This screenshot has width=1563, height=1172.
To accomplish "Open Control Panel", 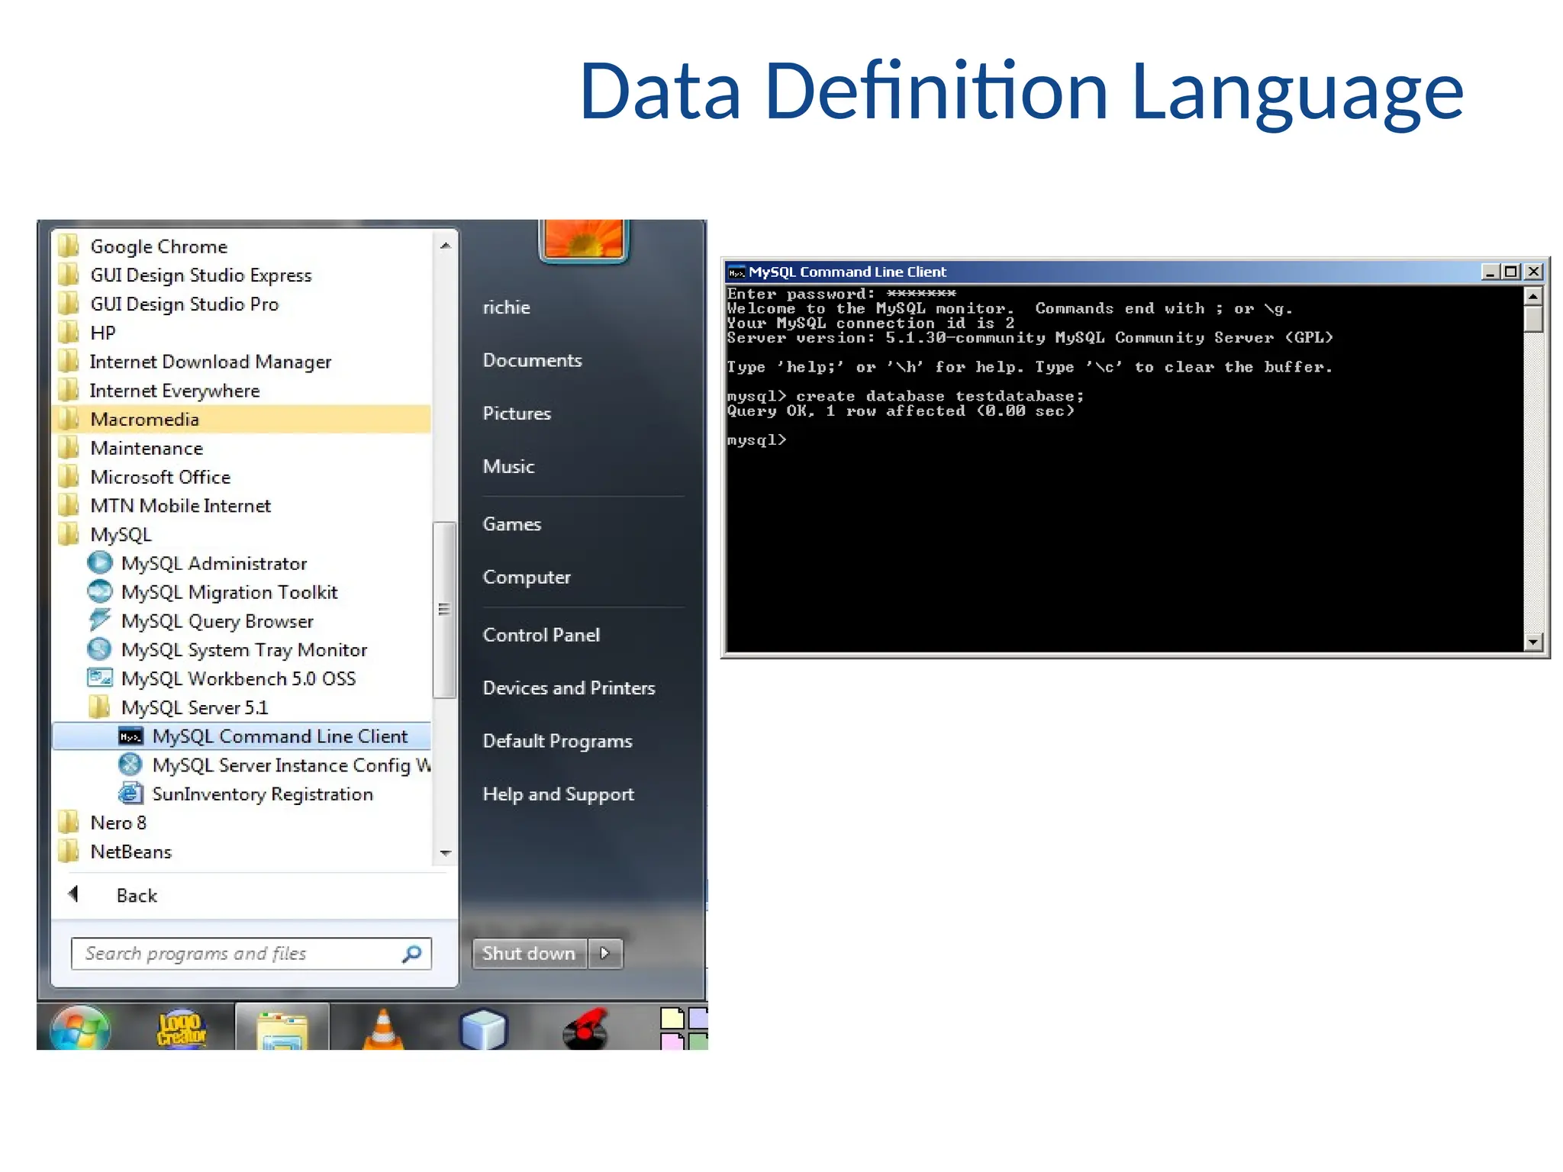I will pos(541,635).
